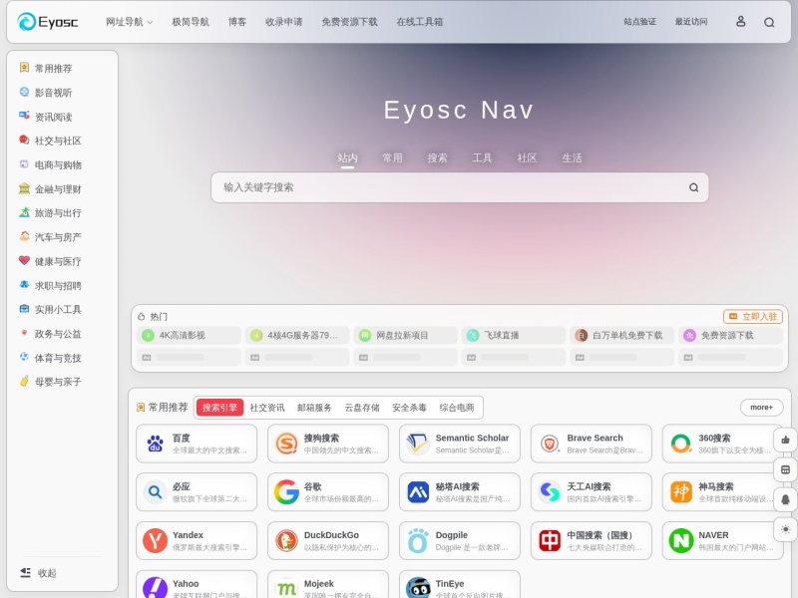Open the 百度 site card

(197, 444)
